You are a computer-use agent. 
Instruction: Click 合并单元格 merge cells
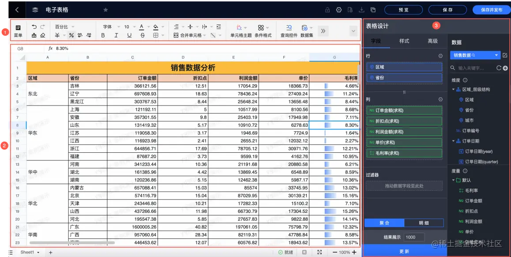tap(188, 35)
